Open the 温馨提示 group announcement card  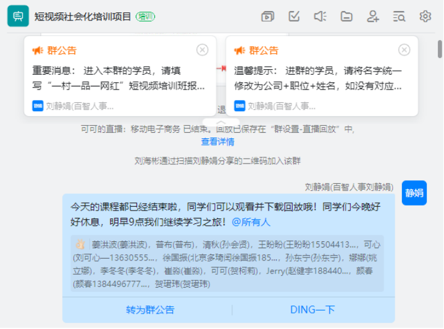pos(322,76)
